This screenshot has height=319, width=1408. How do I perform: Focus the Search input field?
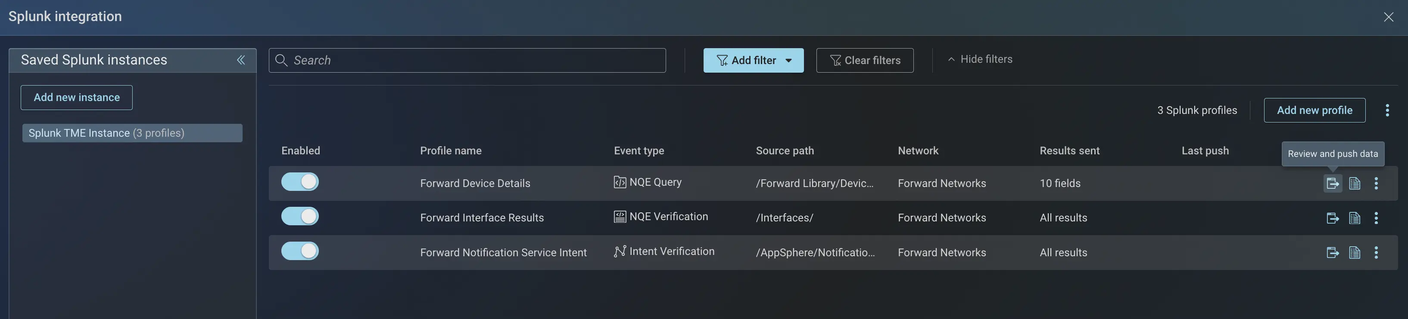pyautogui.click(x=467, y=60)
